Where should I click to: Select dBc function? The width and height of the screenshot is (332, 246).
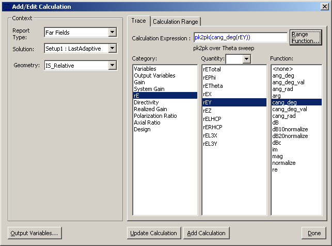pos(297,143)
